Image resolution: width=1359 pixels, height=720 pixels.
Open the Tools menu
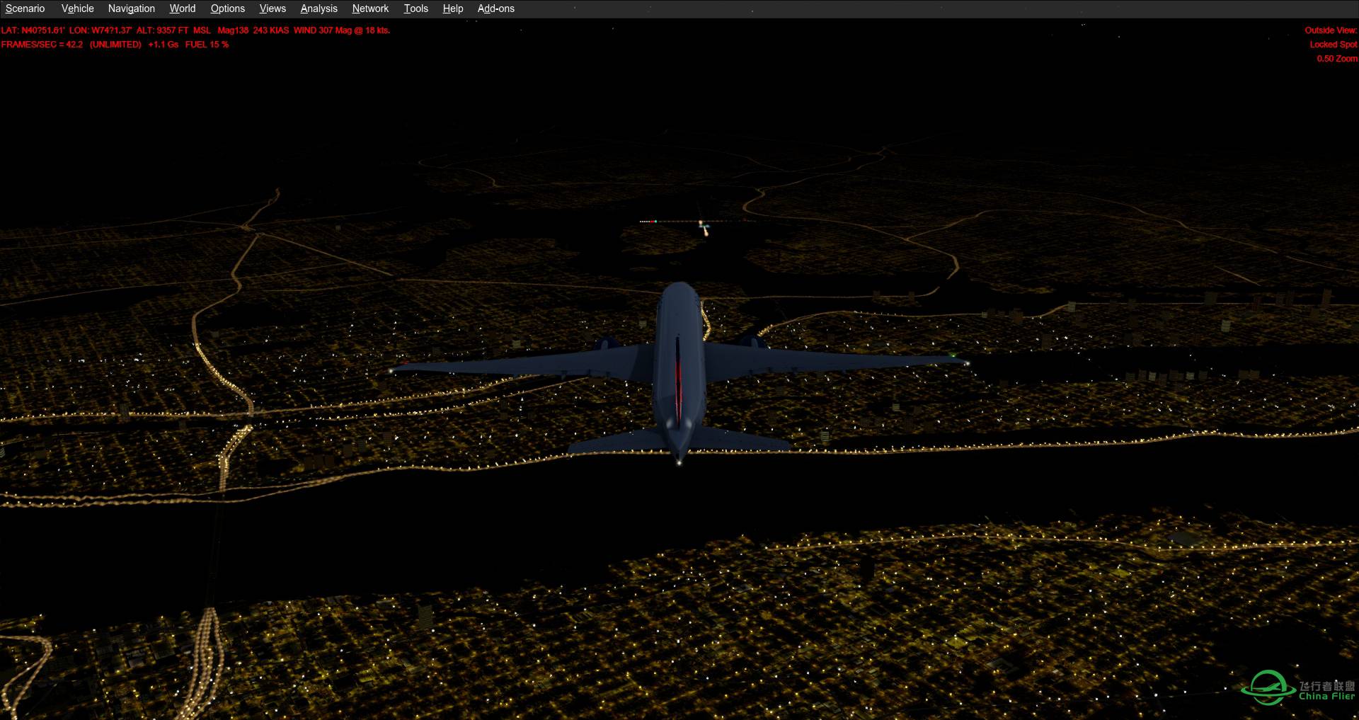click(415, 8)
